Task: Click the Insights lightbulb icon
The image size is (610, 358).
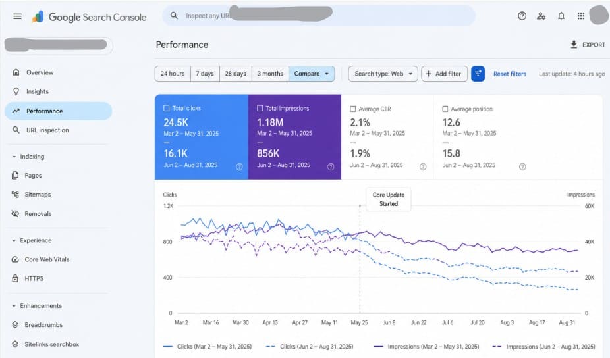Action: click(x=16, y=91)
